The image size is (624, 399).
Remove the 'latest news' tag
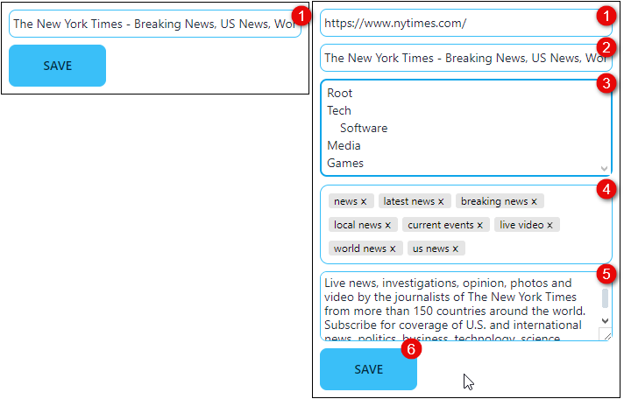441,202
